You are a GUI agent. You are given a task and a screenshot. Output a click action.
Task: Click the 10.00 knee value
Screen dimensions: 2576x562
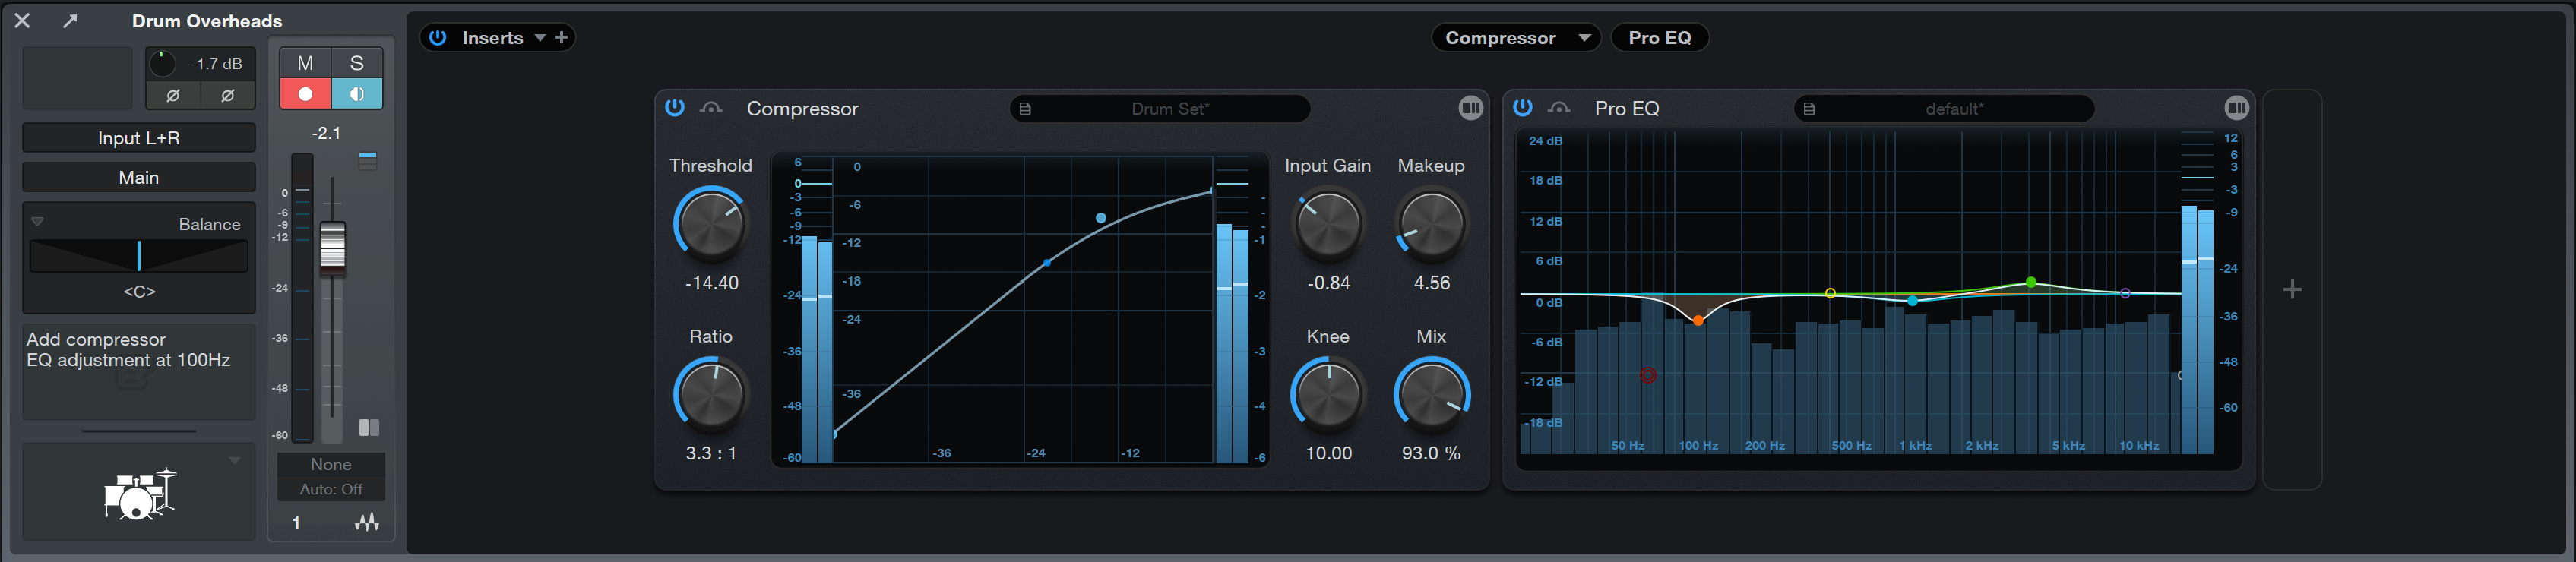1328,453
